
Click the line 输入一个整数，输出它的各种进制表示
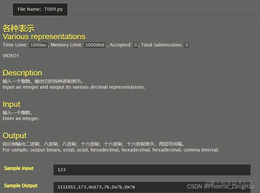43,81
